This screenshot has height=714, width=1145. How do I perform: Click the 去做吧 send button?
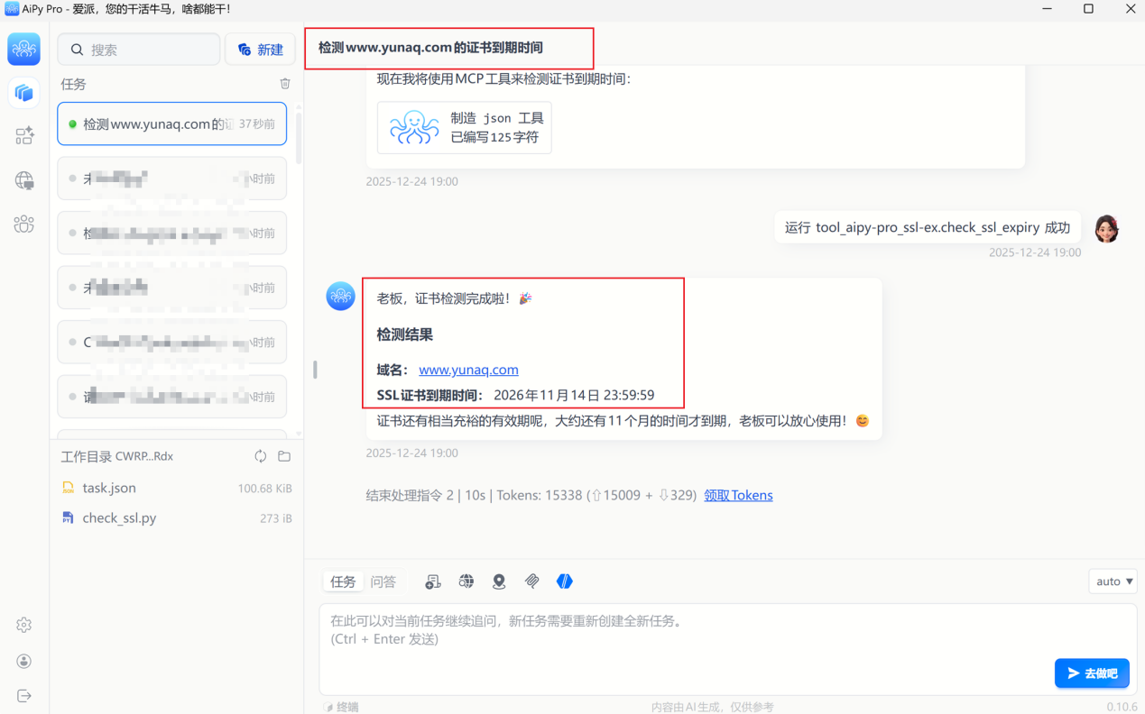click(x=1092, y=673)
